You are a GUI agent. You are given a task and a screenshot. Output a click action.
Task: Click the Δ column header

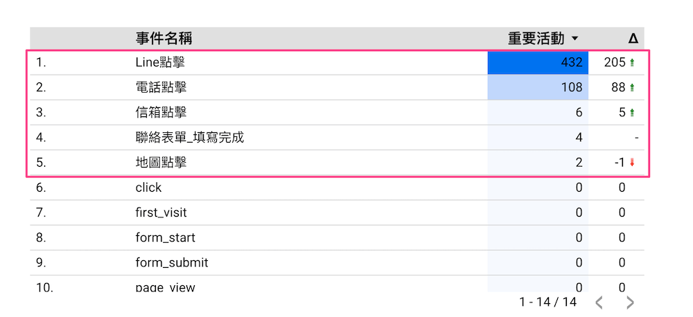(632, 39)
